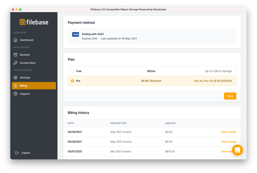Open Settings using the gear icon
Viewport: 257px width, 173px height.
point(16,77)
